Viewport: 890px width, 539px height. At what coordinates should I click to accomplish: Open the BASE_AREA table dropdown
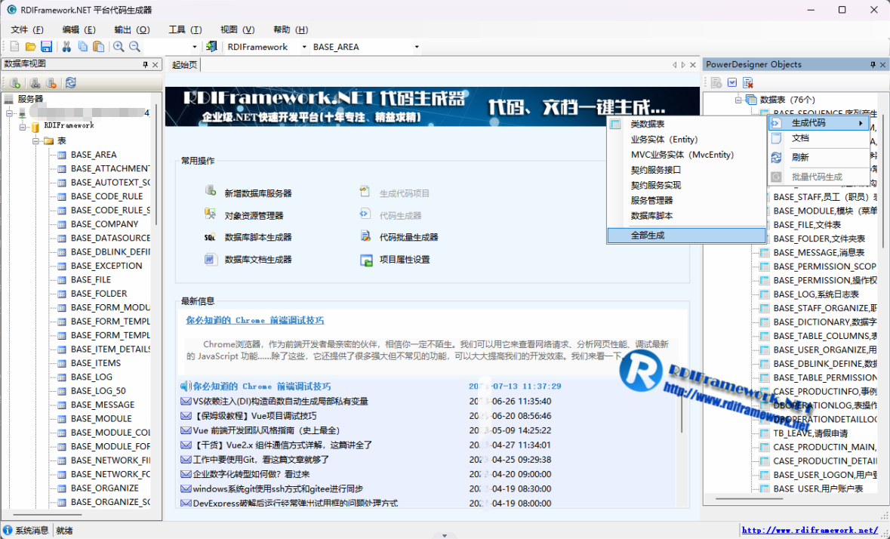tap(416, 47)
